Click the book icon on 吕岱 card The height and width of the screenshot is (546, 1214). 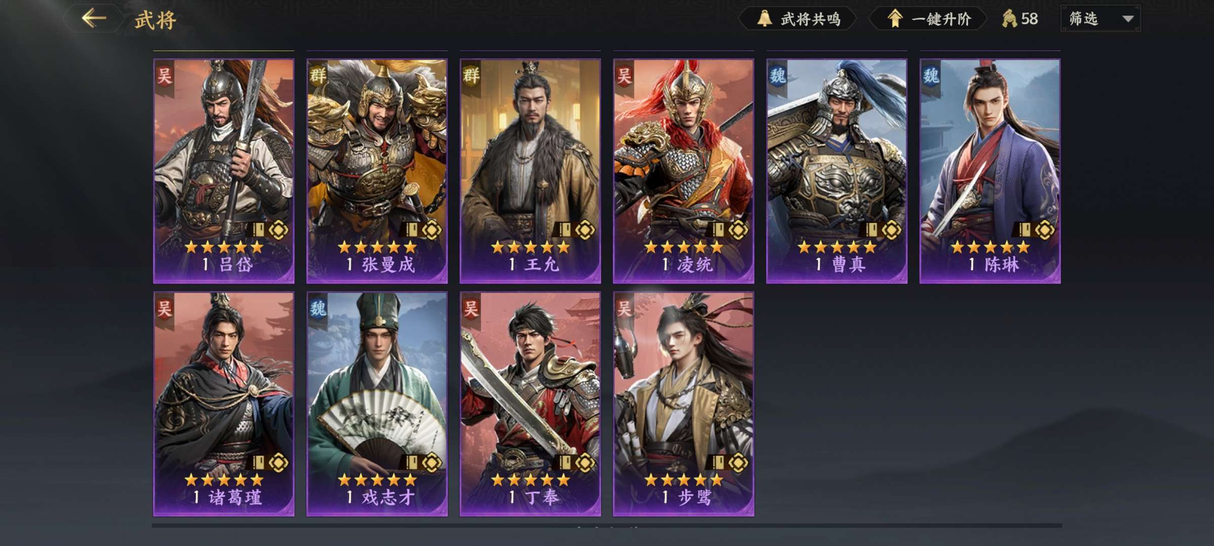(258, 230)
